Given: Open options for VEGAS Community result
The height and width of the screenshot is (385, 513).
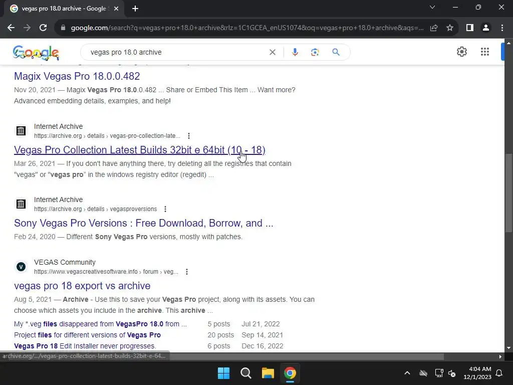Looking at the screenshot, I should pos(187,272).
